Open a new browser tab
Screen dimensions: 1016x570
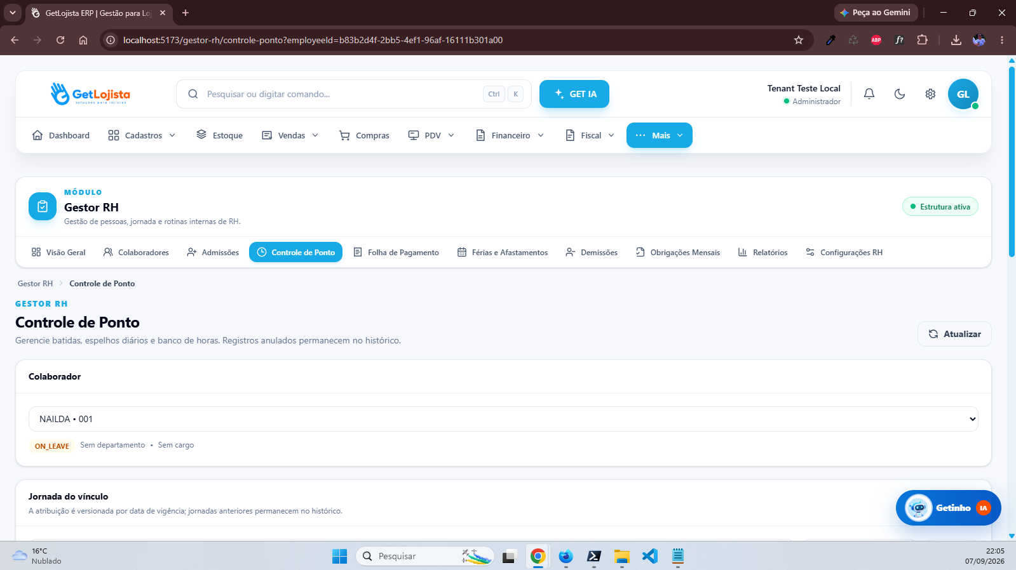(x=186, y=13)
